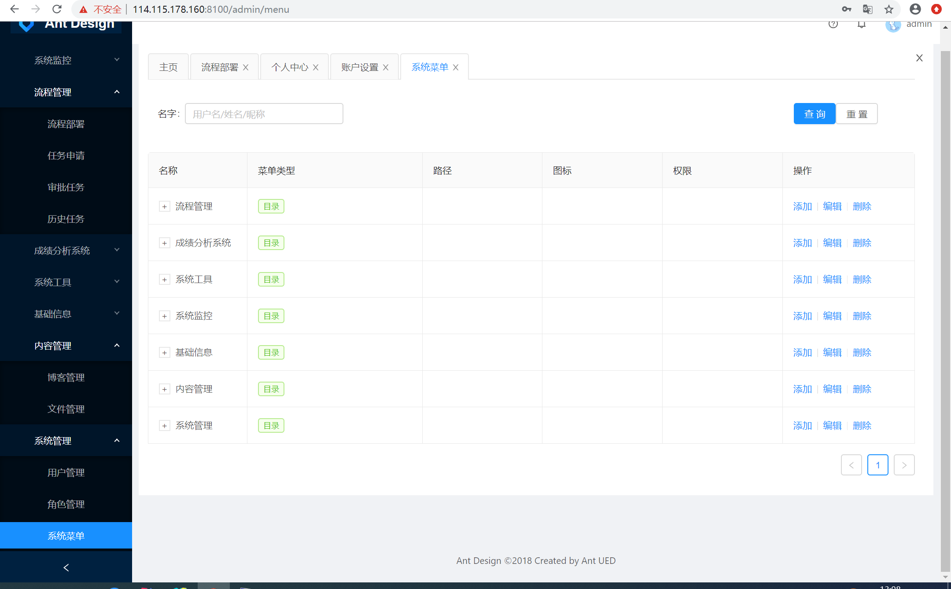Open 用户管理 in sidebar menu
Image resolution: width=951 pixels, height=589 pixels.
(x=66, y=472)
